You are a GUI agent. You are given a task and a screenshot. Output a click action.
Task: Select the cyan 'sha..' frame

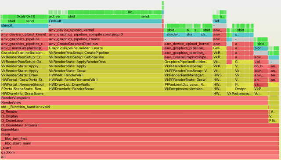click(193, 35)
